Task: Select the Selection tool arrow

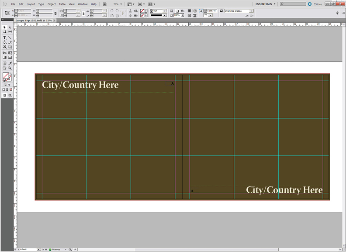Action: 5,27
